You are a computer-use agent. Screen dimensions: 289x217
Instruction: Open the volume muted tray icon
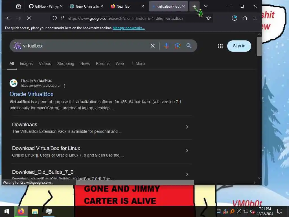click(252, 211)
